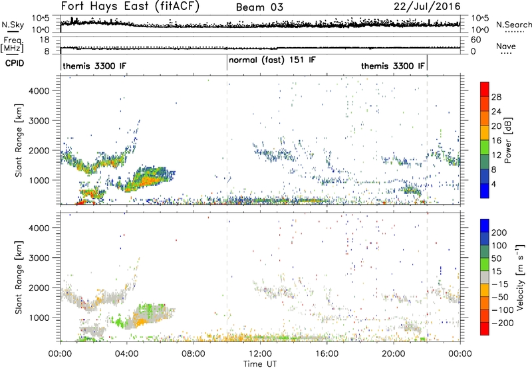Click the '28' tick on Power colorbar
The width and height of the screenshot is (532, 368).
coord(496,97)
